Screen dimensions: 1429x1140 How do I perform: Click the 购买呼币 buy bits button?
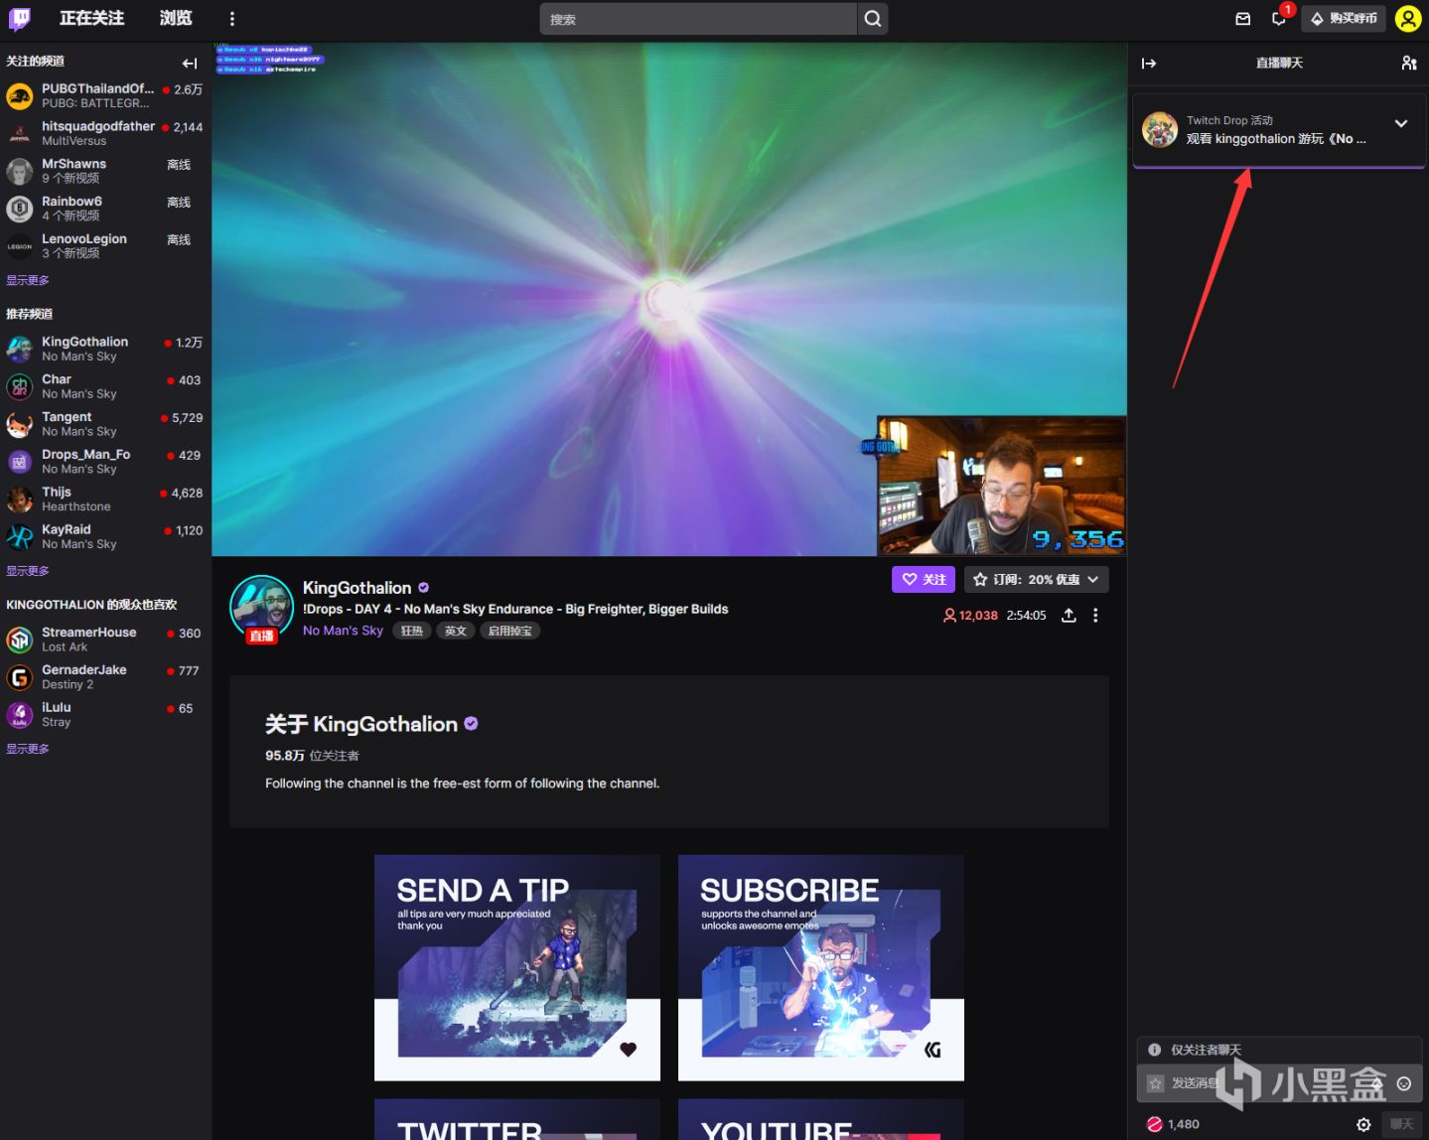1344,19
